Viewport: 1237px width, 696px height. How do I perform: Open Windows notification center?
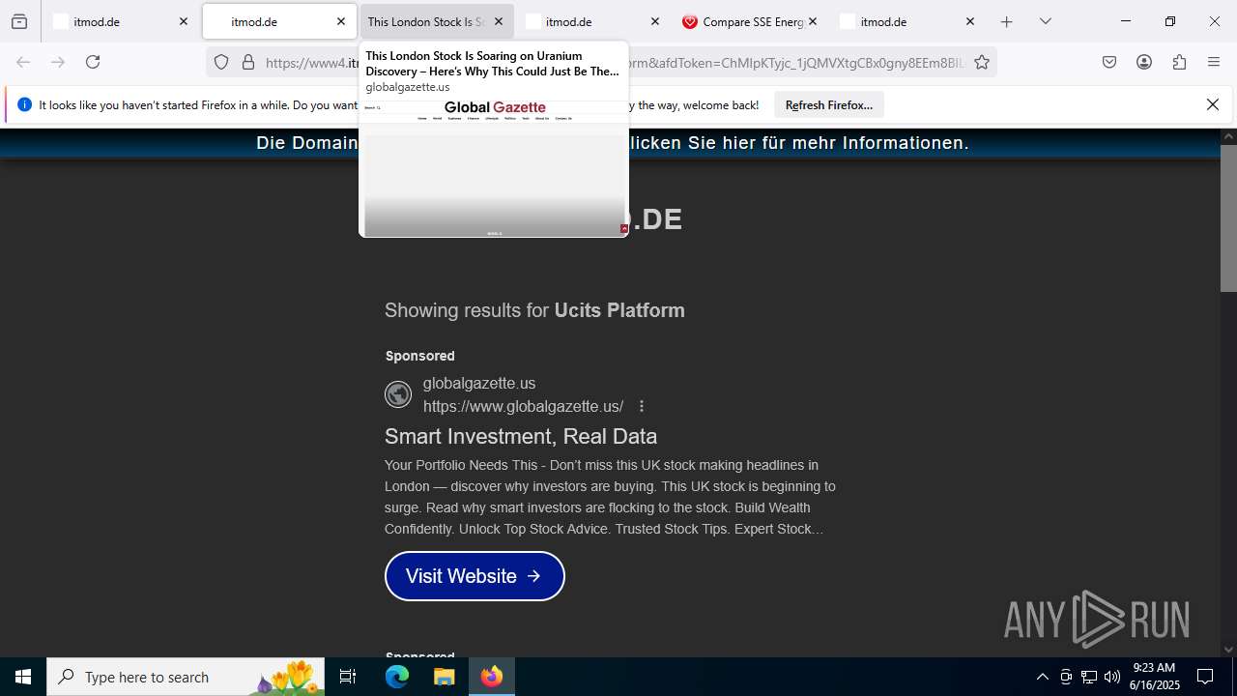[x=1205, y=677]
